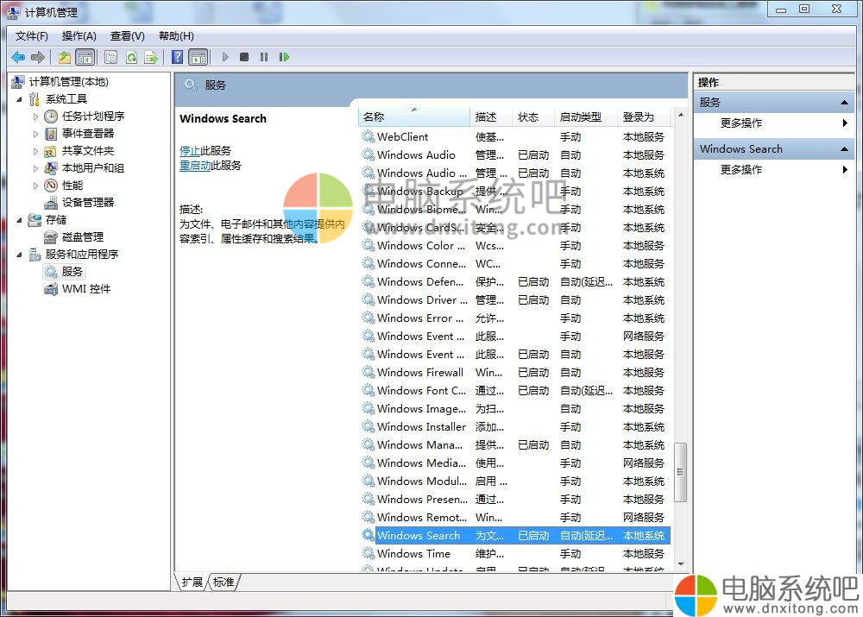This screenshot has height=617, width=863.
Task: Click the services list vertical scrollbar thumb
Action: coord(680,472)
